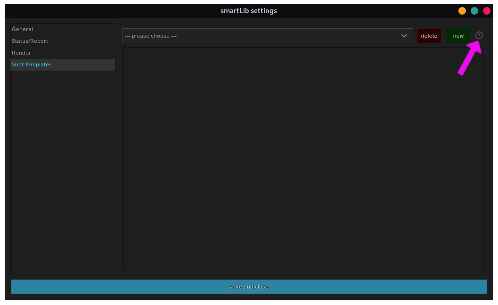This screenshot has height=305, width=498.
Task: Click the chevron arrow of template dropdown
Action: pos(404,36)
